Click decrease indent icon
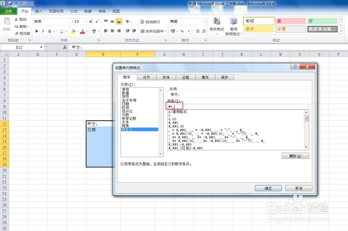Screen dimensions: 348x231 point(128,31)
